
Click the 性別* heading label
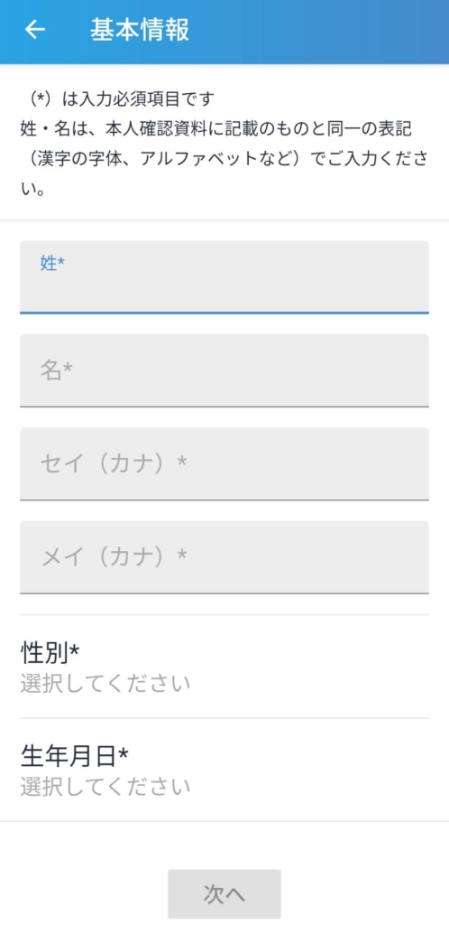click(x=50, y=653)
